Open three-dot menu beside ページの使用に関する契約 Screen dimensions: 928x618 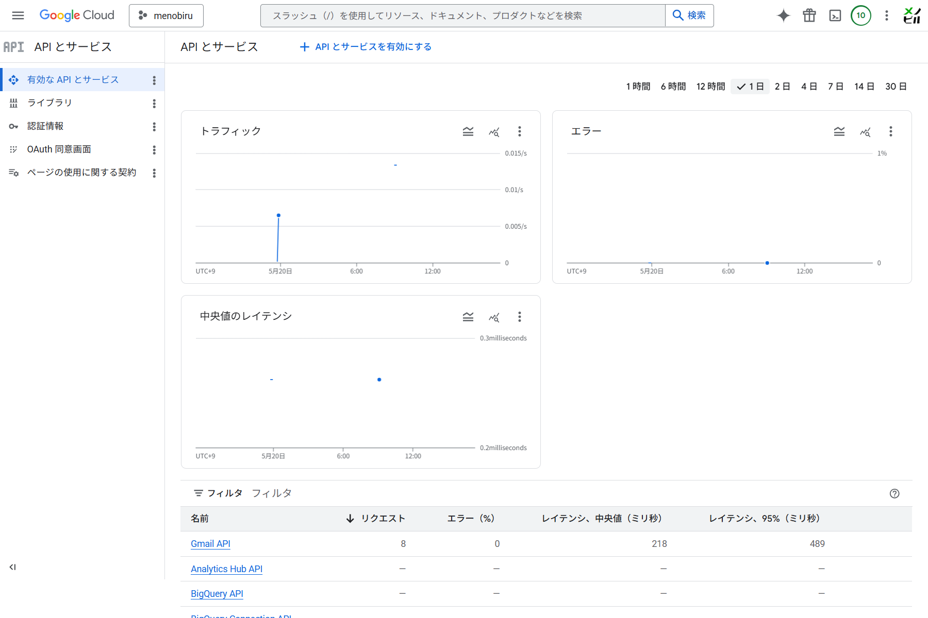point(154,173)
